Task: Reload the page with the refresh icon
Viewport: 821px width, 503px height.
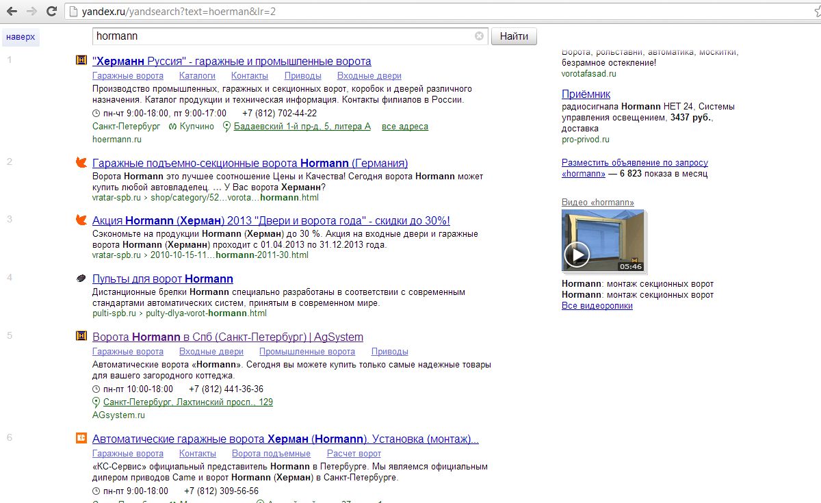Action: (x=51, y=12)
